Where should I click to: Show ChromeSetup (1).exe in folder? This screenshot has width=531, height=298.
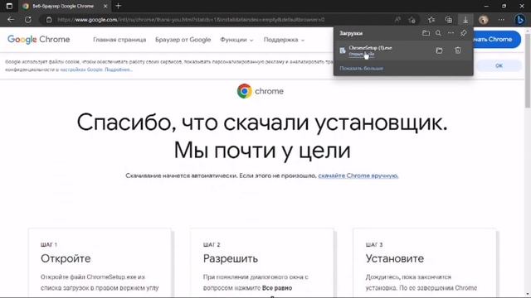439,50
